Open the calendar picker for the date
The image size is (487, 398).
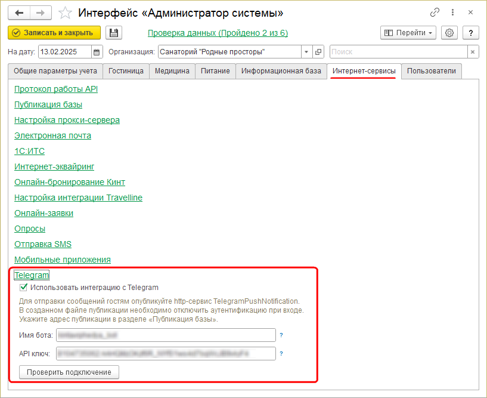(x=97, y=52)
